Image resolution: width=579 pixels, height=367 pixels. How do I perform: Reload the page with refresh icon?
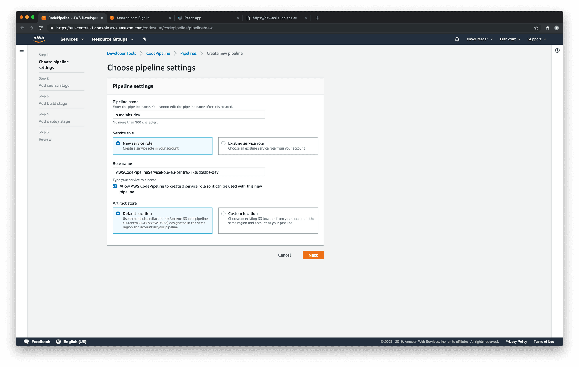point(41,28)
